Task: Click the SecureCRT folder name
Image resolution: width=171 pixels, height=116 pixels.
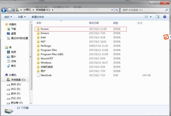Action: click(47, 58)
